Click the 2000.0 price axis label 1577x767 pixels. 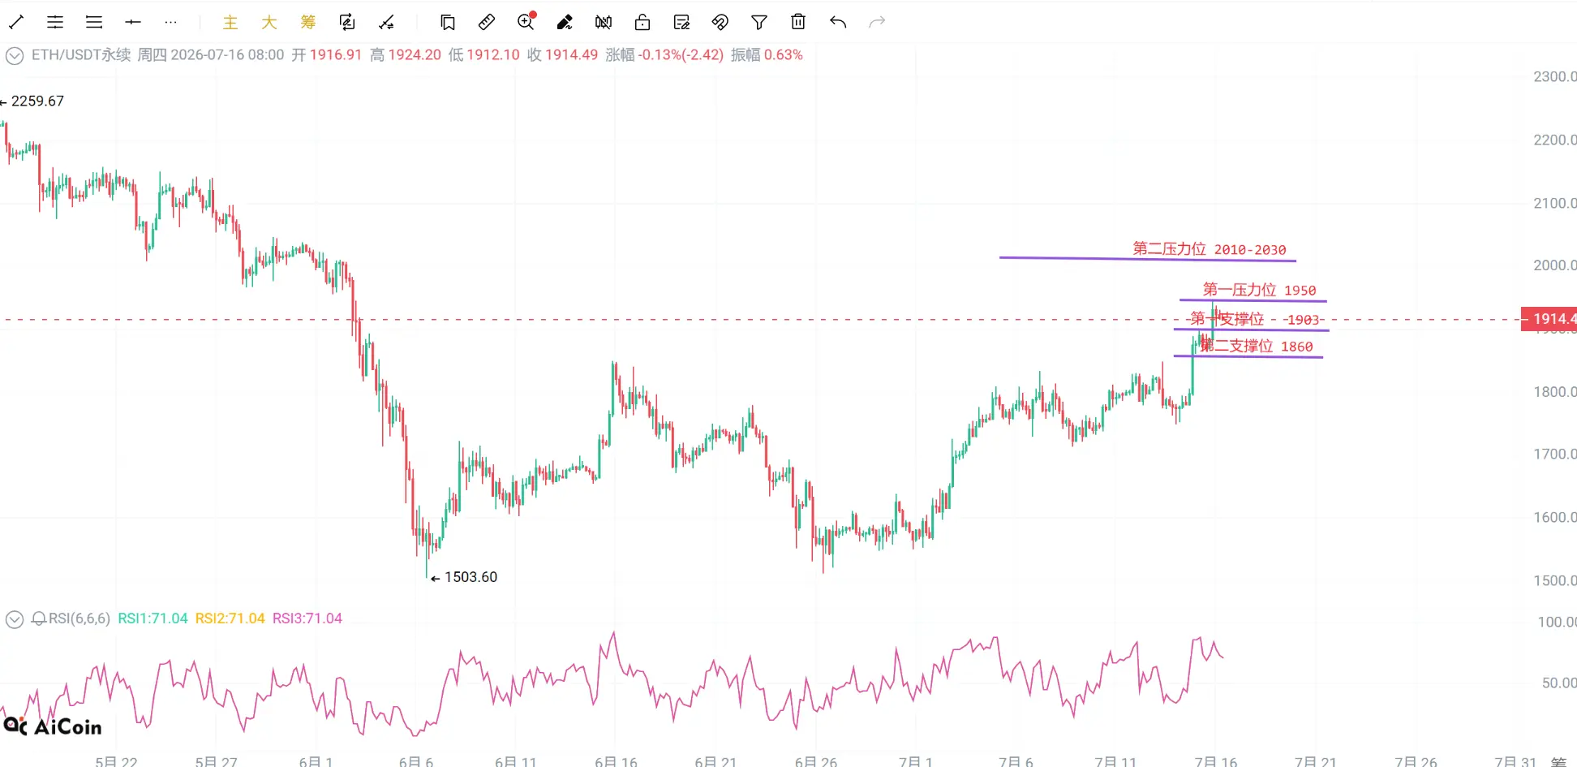click(x=1554, y=265)
